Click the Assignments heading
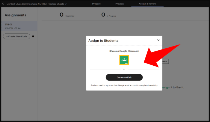Screen dimensions: 210x122 point(15,15)
